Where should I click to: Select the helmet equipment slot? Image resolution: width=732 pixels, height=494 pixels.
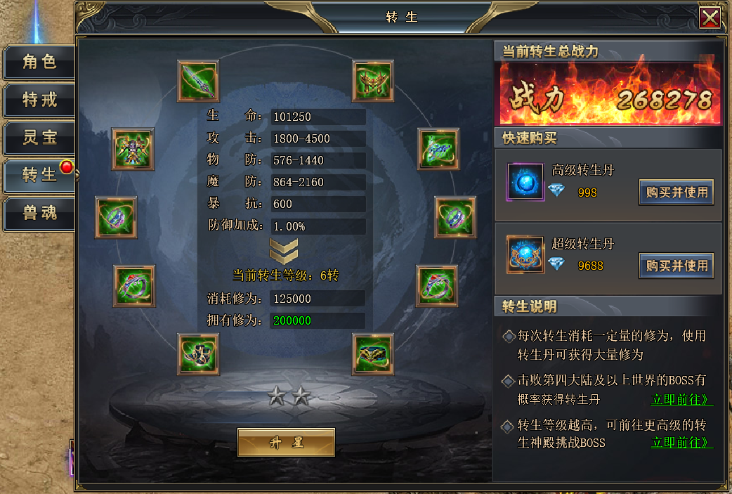click(372, 81)
